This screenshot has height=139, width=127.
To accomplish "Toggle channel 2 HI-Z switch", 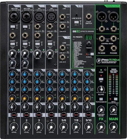I will pos(25,27).
